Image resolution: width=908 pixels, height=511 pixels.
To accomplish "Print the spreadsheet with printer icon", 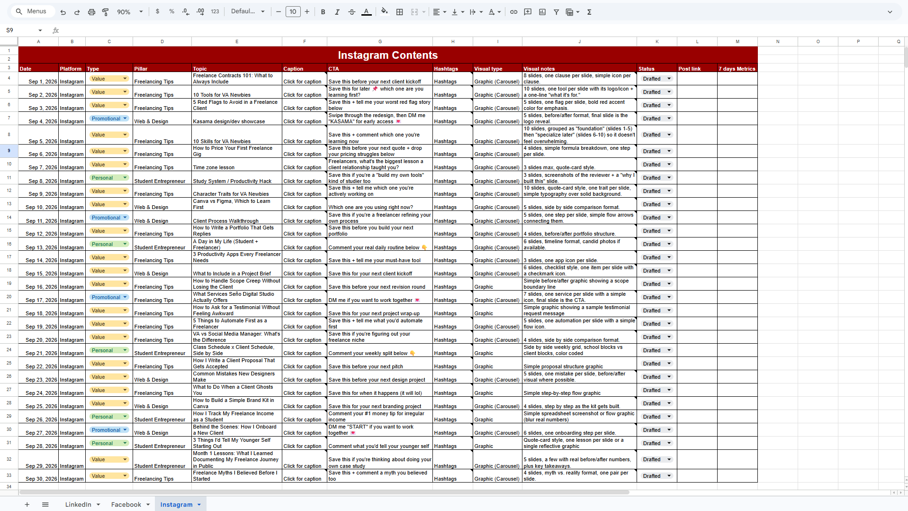I will pos(91,12).
